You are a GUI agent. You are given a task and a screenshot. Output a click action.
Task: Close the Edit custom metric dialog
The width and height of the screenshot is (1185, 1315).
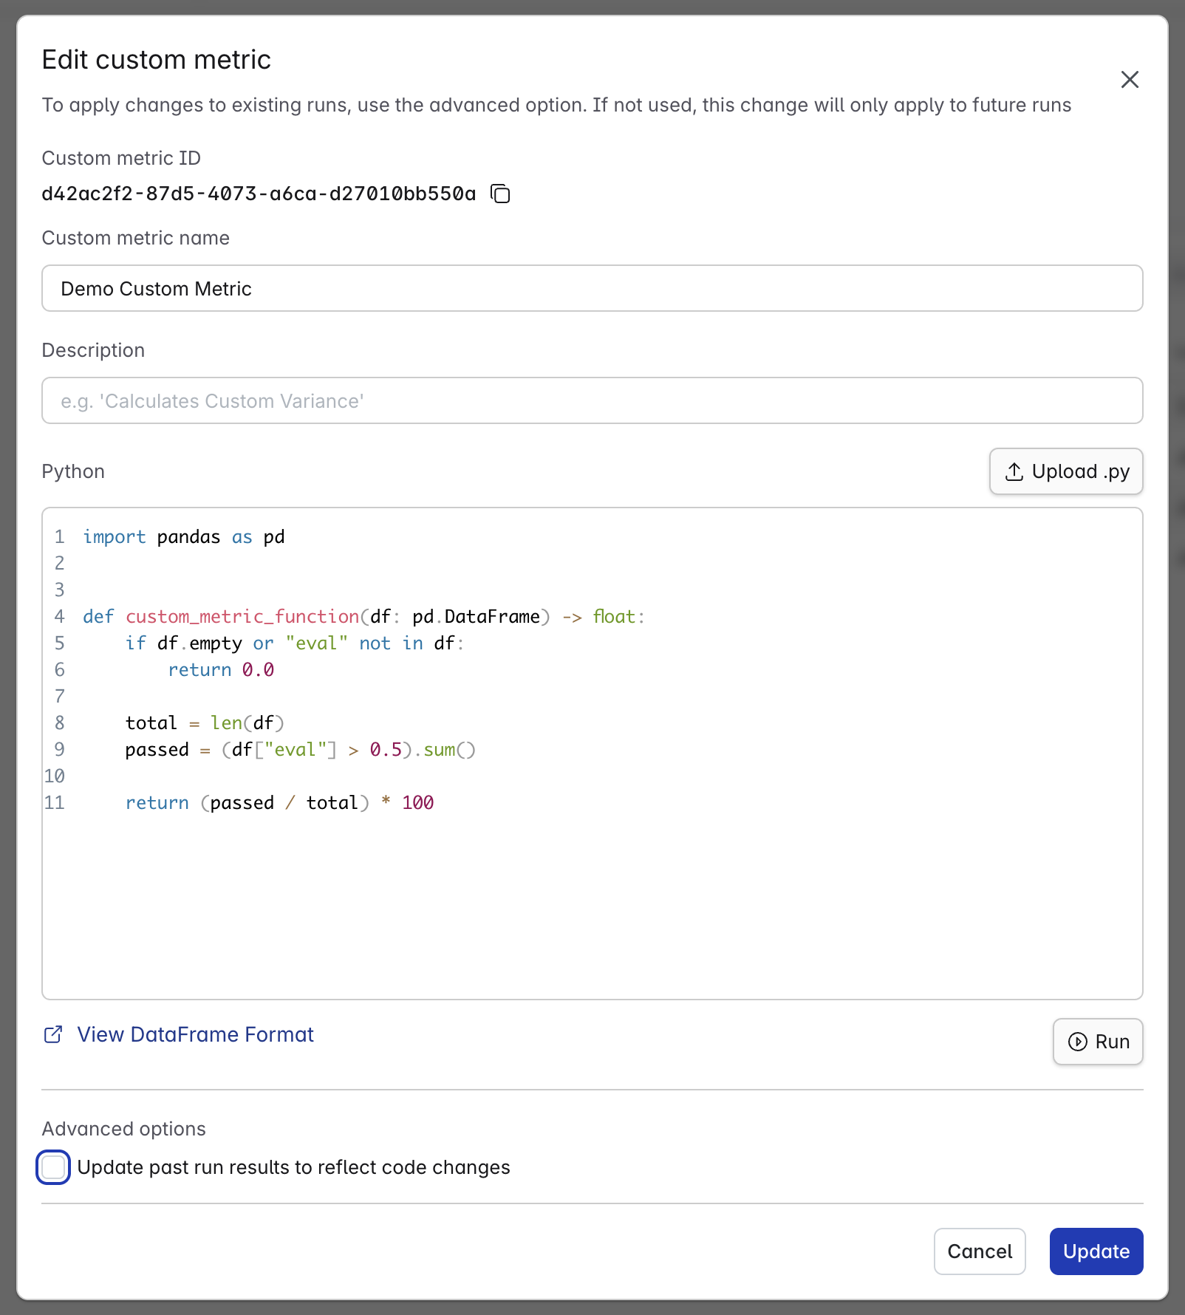point(1130,79)
